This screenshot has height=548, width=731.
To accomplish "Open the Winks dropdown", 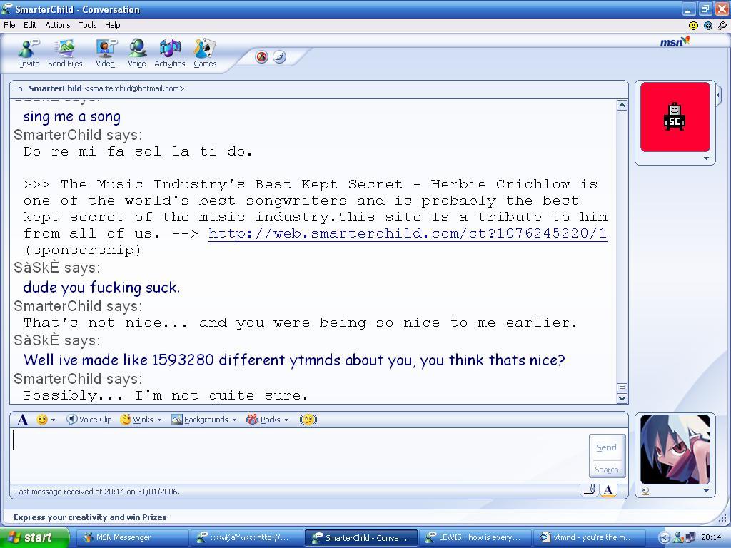I will click(x=141, y=420).
